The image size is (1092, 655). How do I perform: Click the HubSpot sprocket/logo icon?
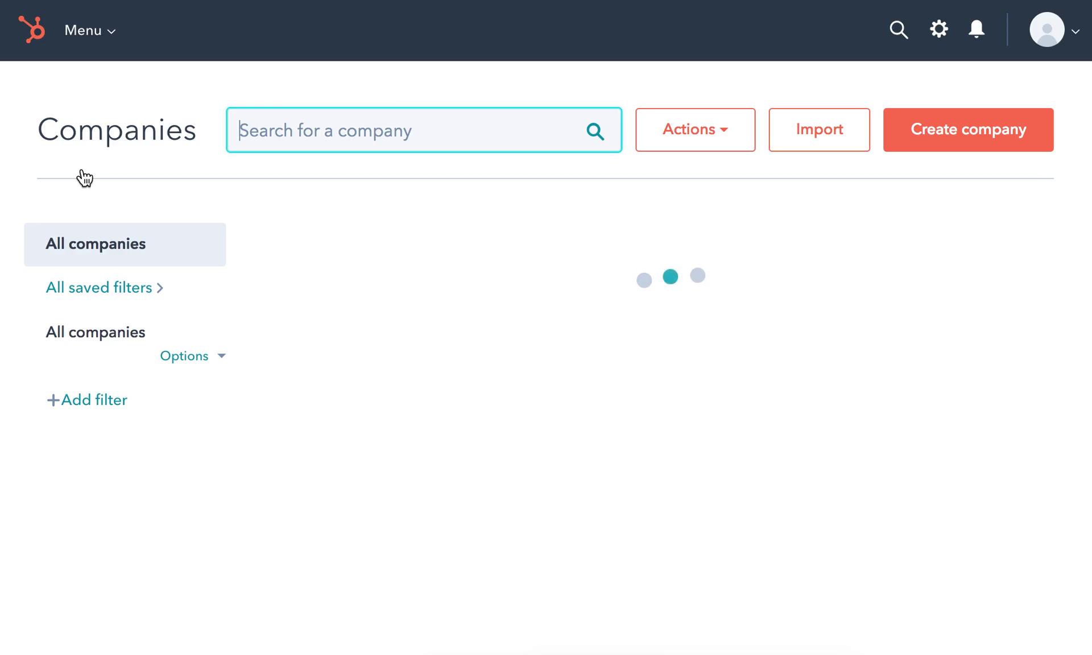click(x=30, y=29)
